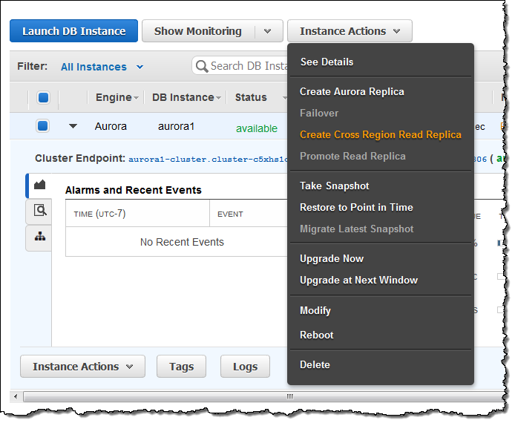Open the All Instances filter dropdown

(x=102, y=67)
